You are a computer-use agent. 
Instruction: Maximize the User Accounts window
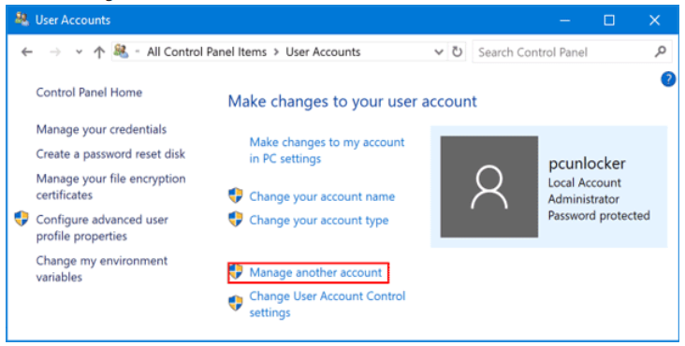pyautogui.click(x=609, y=20)
